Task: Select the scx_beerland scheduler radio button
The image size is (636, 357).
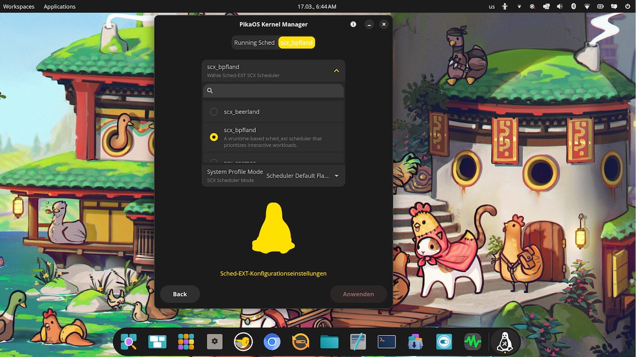Action: click(x=214, y=111)
